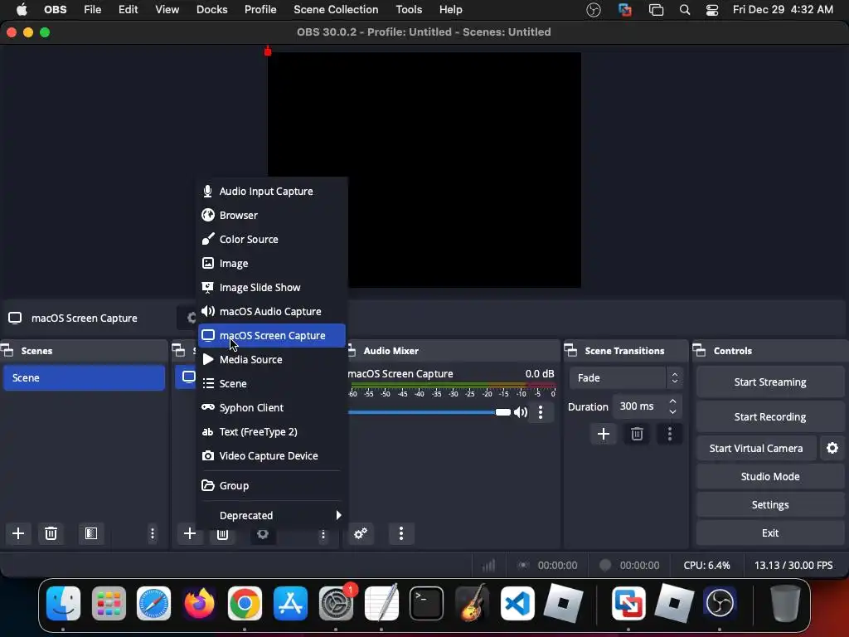Screen dimensions: 849x637
Task: Click Start Recording button
Action: click(770, 416)
